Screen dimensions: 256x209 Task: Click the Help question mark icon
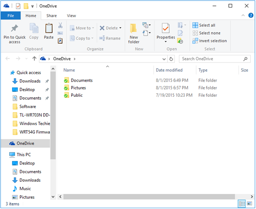tap(251, 15)
